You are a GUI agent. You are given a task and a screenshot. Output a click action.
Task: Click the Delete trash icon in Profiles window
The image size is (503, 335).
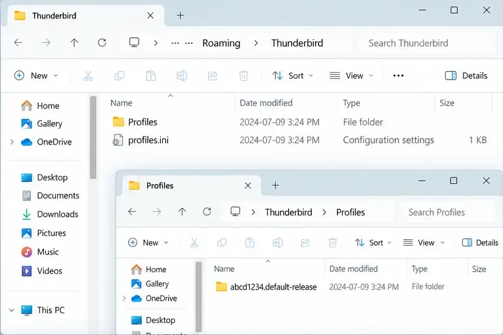click(x=333, y=242)
